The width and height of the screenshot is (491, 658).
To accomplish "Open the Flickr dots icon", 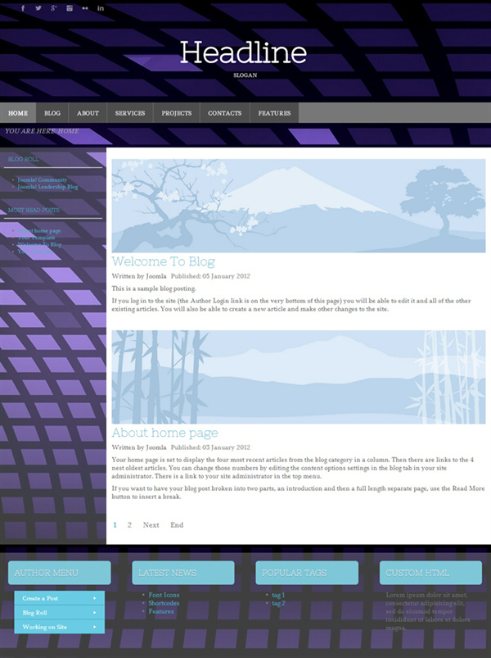I will (x=85, y=8).
